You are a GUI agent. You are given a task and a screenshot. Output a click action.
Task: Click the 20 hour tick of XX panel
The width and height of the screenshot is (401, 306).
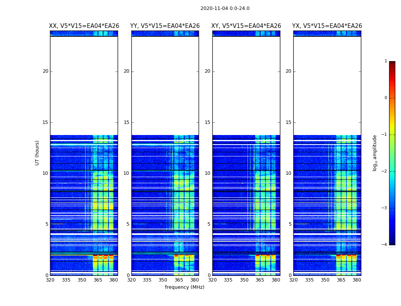[x=45, y=71]
